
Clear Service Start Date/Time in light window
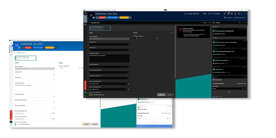coord(52,113)
